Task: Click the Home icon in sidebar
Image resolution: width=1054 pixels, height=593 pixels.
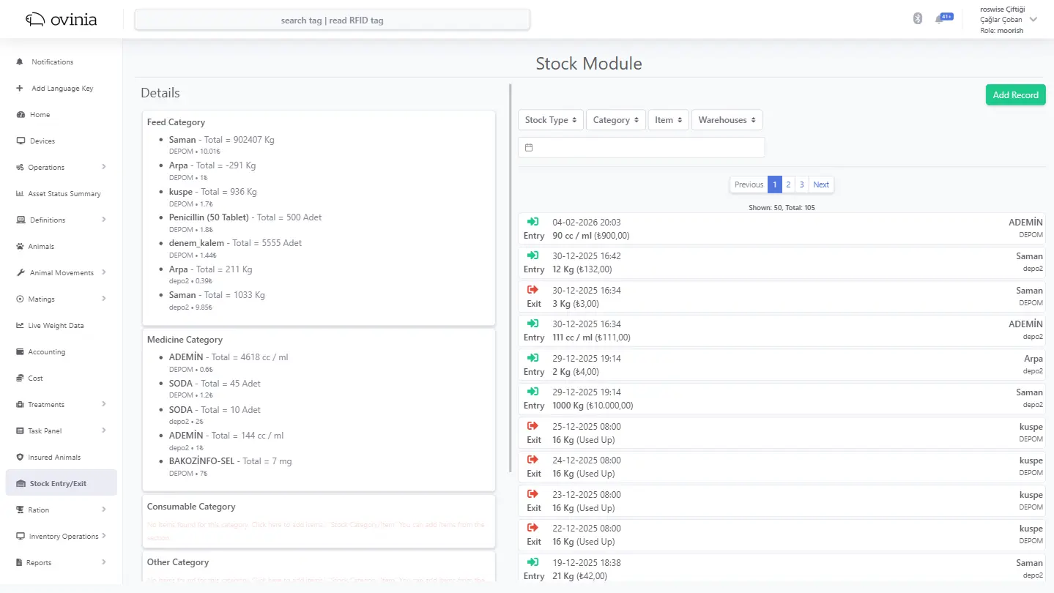Action: (x=21, y=115)
